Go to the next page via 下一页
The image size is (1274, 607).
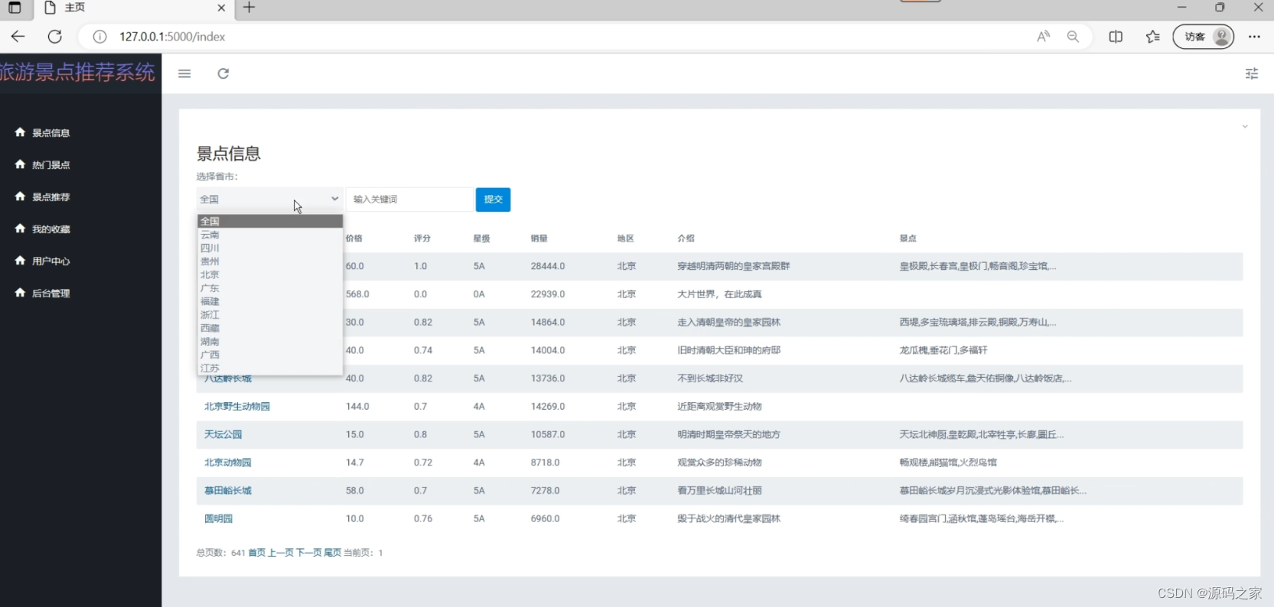(308, 553)
